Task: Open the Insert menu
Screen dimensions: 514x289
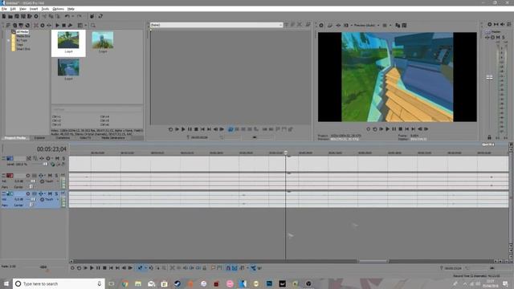Action: tap(34, 9)
